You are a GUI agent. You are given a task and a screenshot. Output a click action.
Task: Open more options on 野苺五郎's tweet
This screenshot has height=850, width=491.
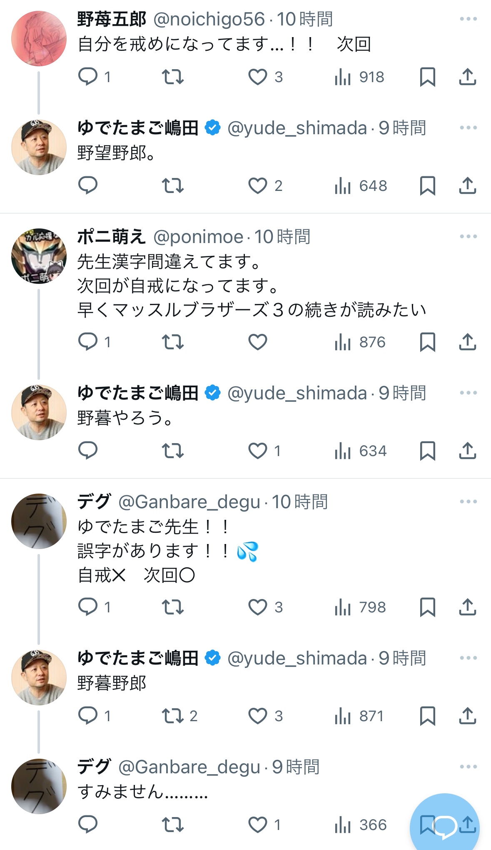468,19
